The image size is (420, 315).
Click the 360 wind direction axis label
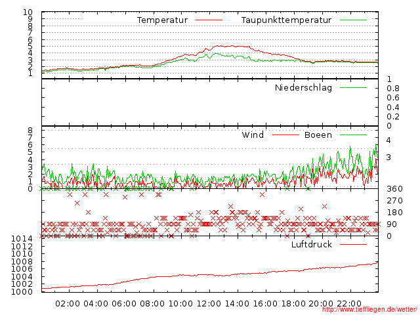394,189
